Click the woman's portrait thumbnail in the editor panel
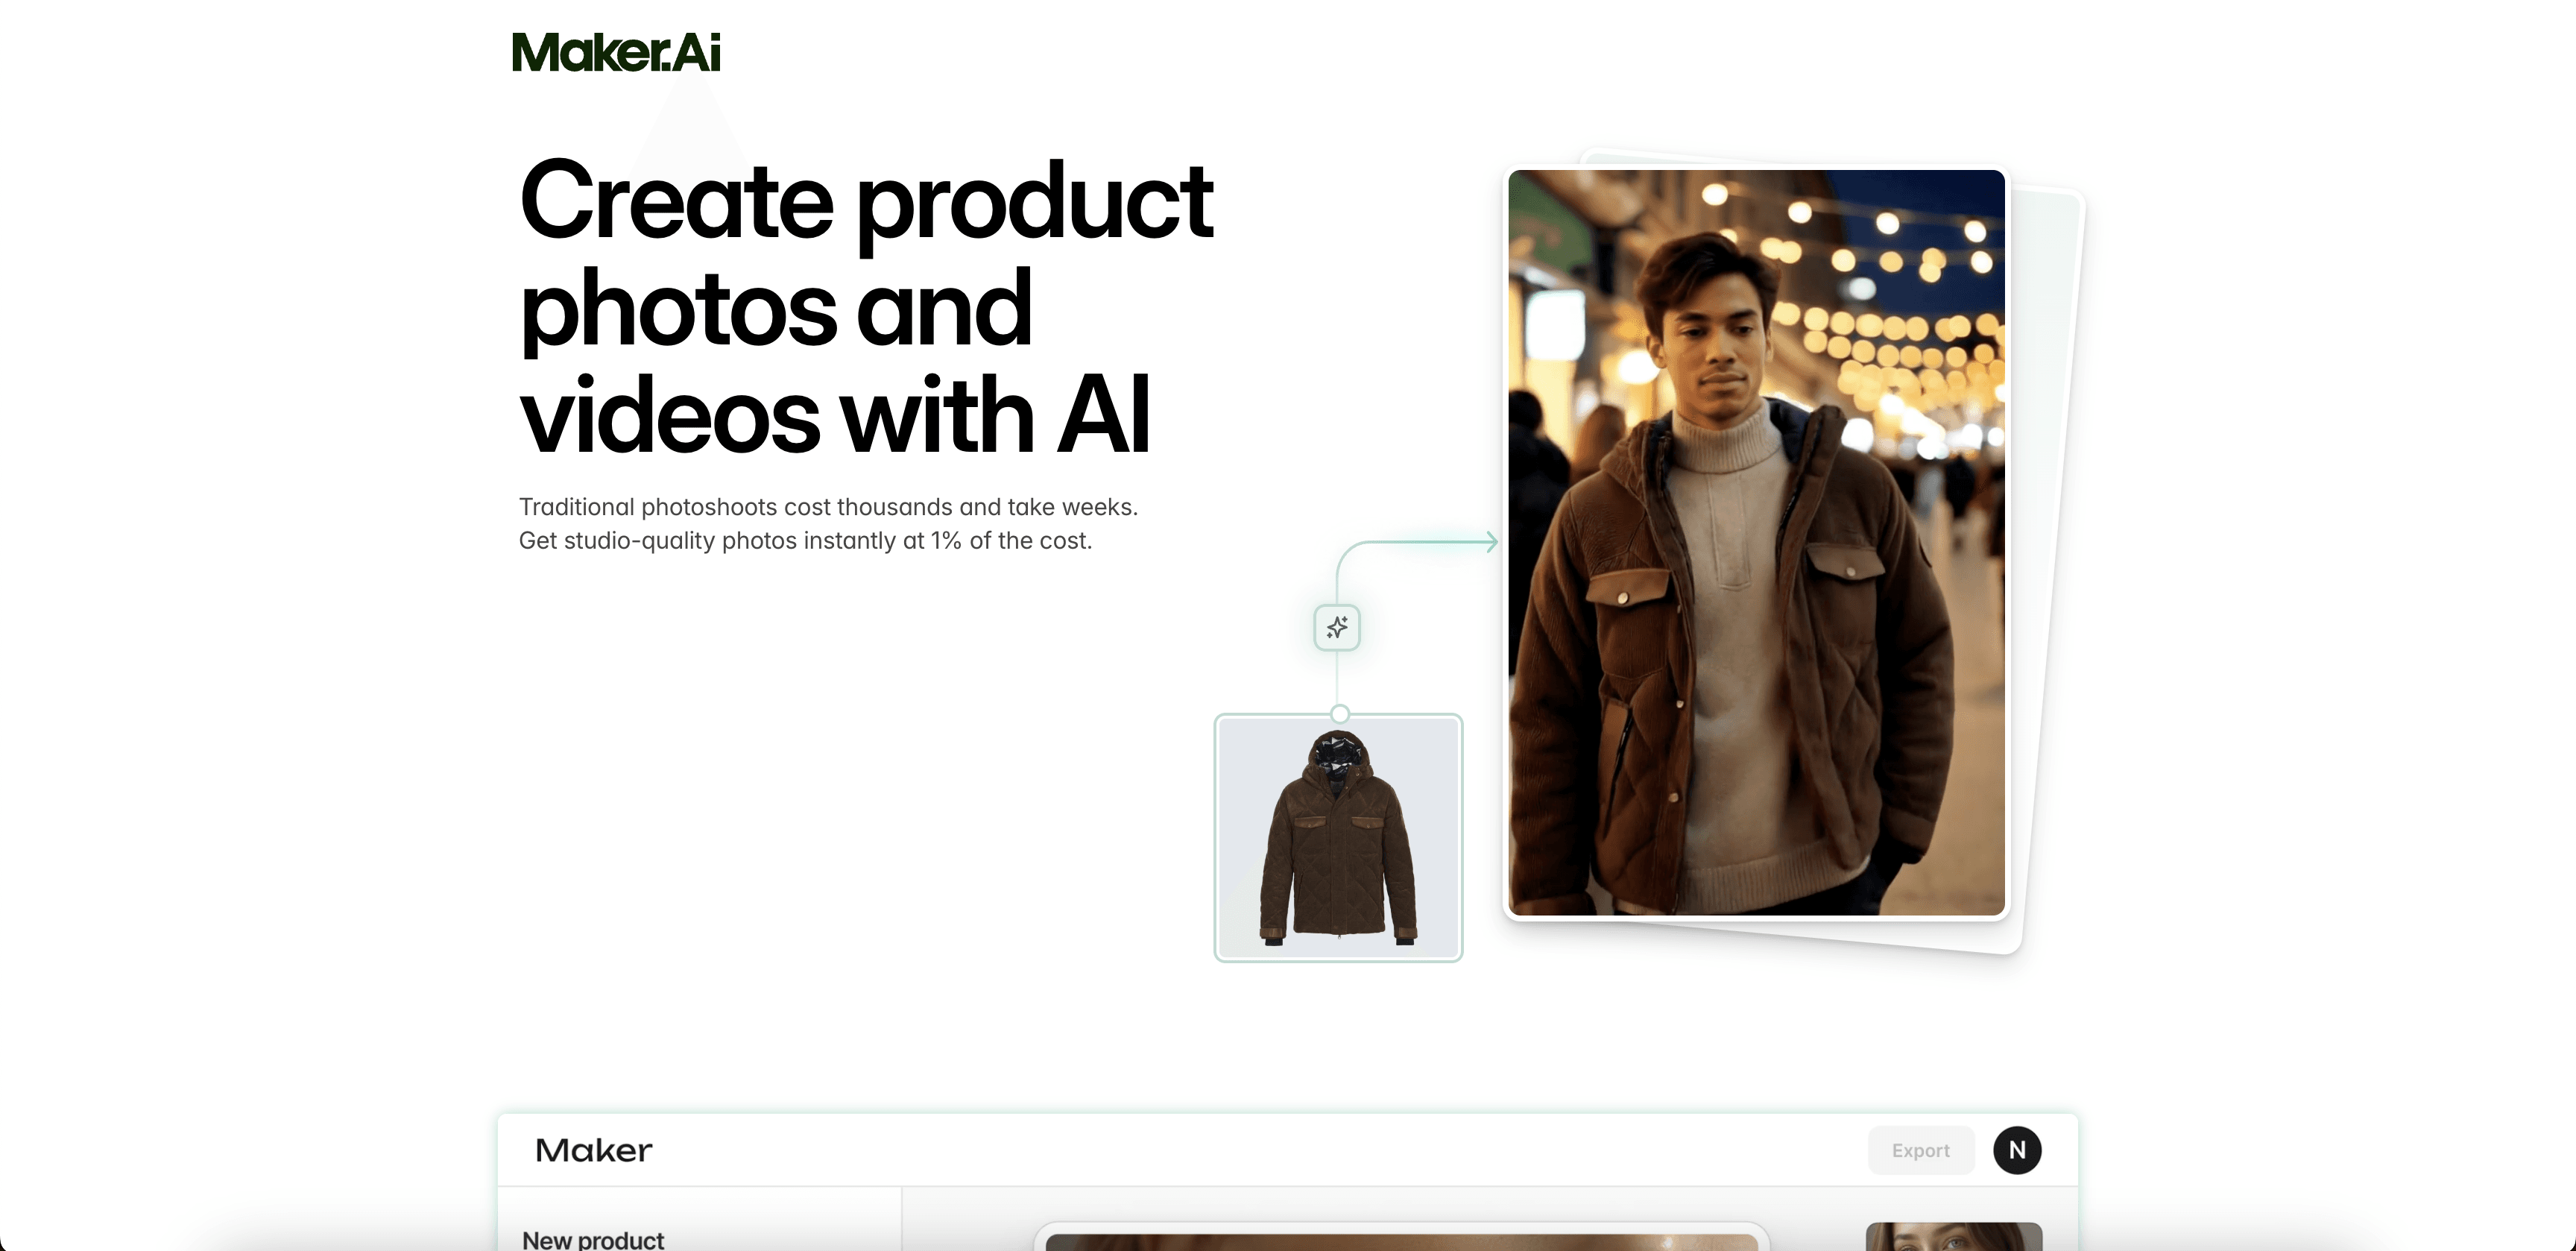The height and width of the screenshot is (1251, 2576). point(1953,1240)
